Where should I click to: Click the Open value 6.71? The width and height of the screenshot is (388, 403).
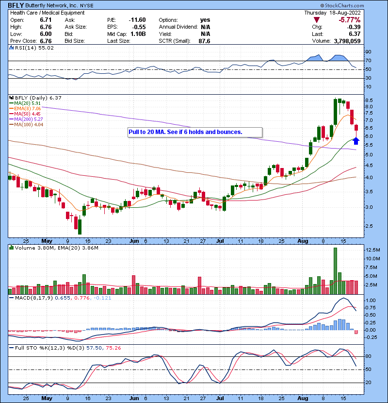pyautogui.click(x=46, y=20)
